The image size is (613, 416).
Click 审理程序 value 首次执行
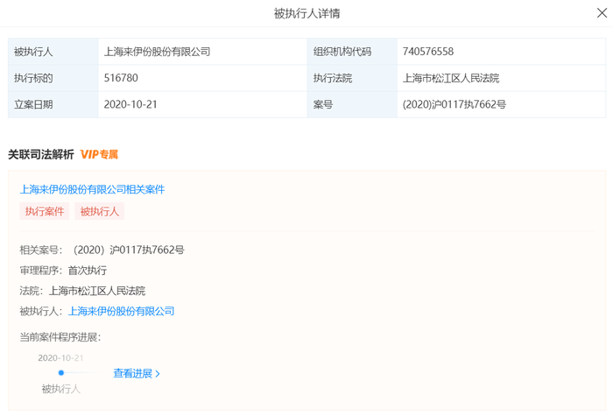(88, 270)
